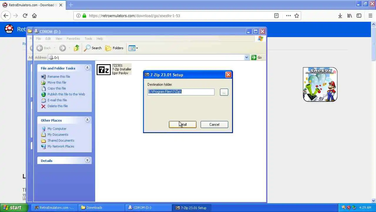
Task: Click the Install button in 7-Zip Setup
Action: pyautogui.click(x=182, y=125)
